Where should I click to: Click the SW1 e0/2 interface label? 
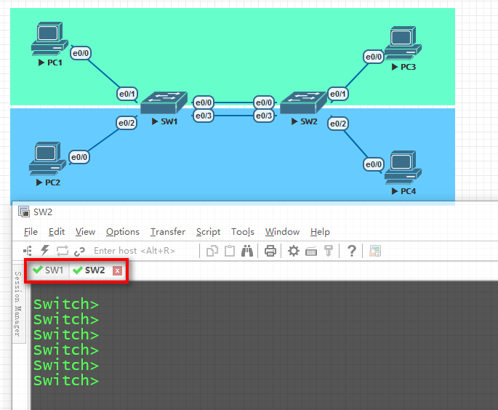[126, 123]
